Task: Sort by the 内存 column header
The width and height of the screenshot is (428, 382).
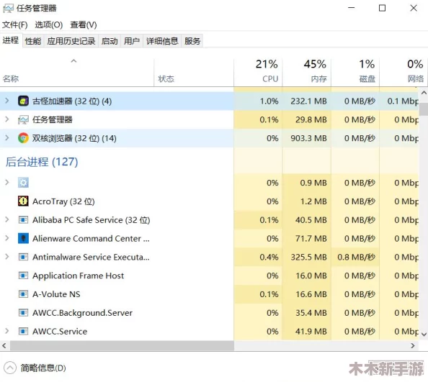Action: click(x=307, y=72)
